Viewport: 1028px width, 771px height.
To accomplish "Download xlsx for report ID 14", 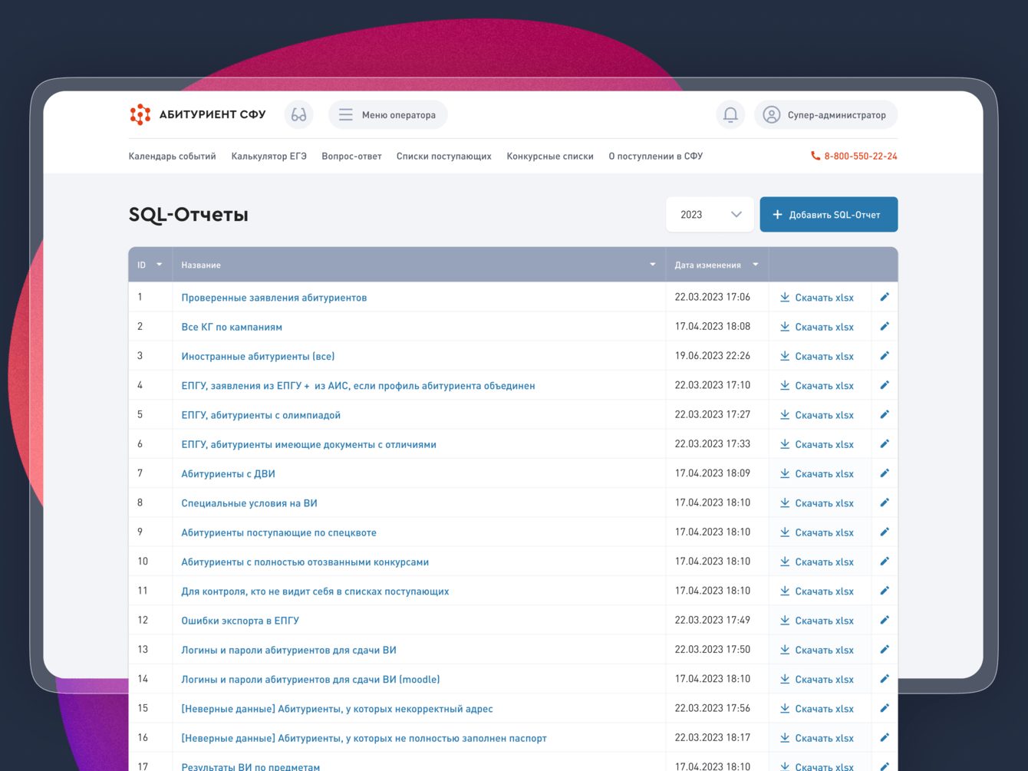I will coord(817,680).
